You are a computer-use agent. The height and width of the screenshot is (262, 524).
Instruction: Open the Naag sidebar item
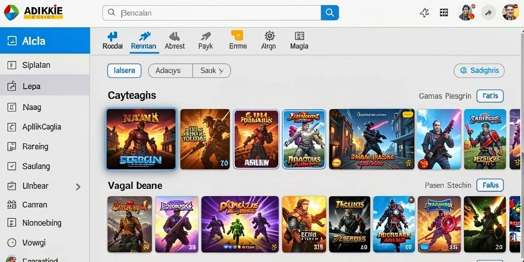[45, 107]
